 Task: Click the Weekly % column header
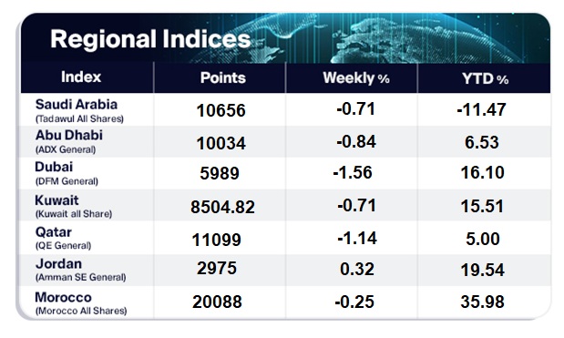[x=356, y=78]
